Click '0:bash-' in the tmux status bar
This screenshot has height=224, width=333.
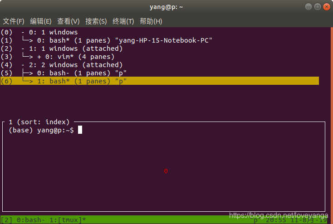click(31, 220)
